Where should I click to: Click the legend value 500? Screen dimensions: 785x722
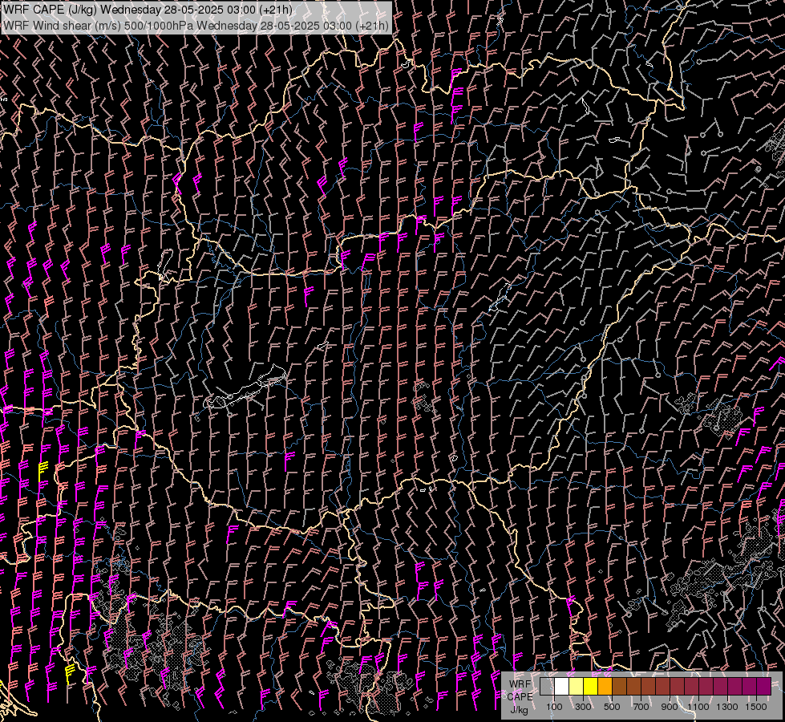612,707
